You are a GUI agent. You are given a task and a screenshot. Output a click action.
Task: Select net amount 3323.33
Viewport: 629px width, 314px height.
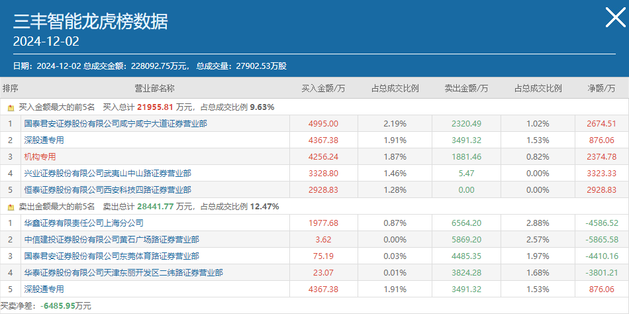(601, 173)
